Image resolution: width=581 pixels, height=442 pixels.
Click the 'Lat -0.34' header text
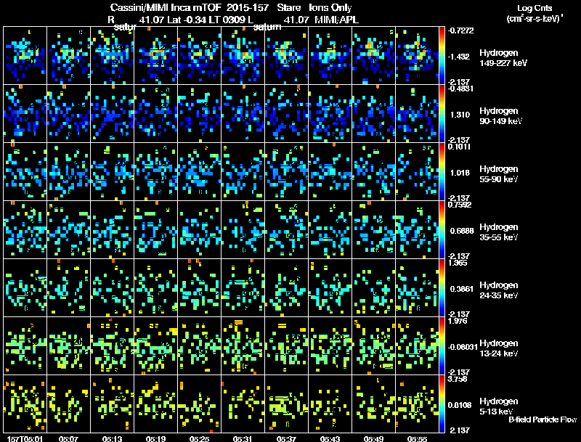point(187,20)
